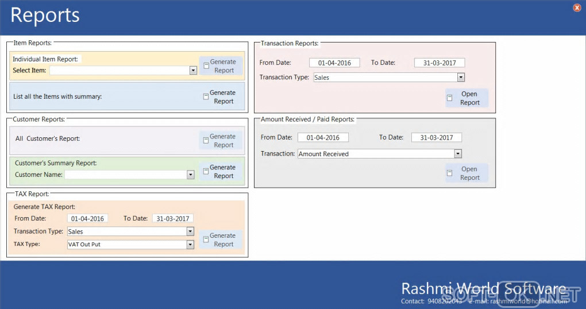Open the Transaction Reports report
The width and height of the screenshot is (586, 309).
click(x=467, y=98)
